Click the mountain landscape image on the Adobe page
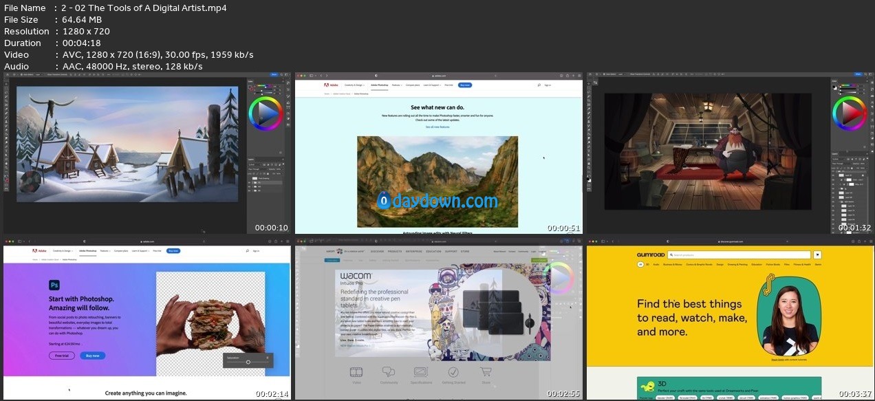 tap(437, 182)
